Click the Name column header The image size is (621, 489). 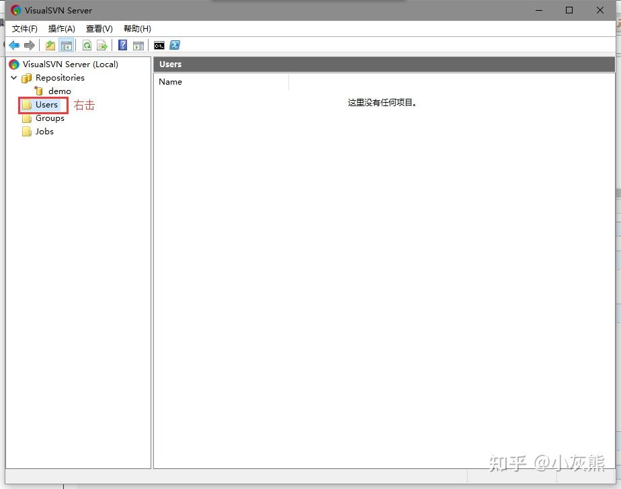tap(170, 81)
